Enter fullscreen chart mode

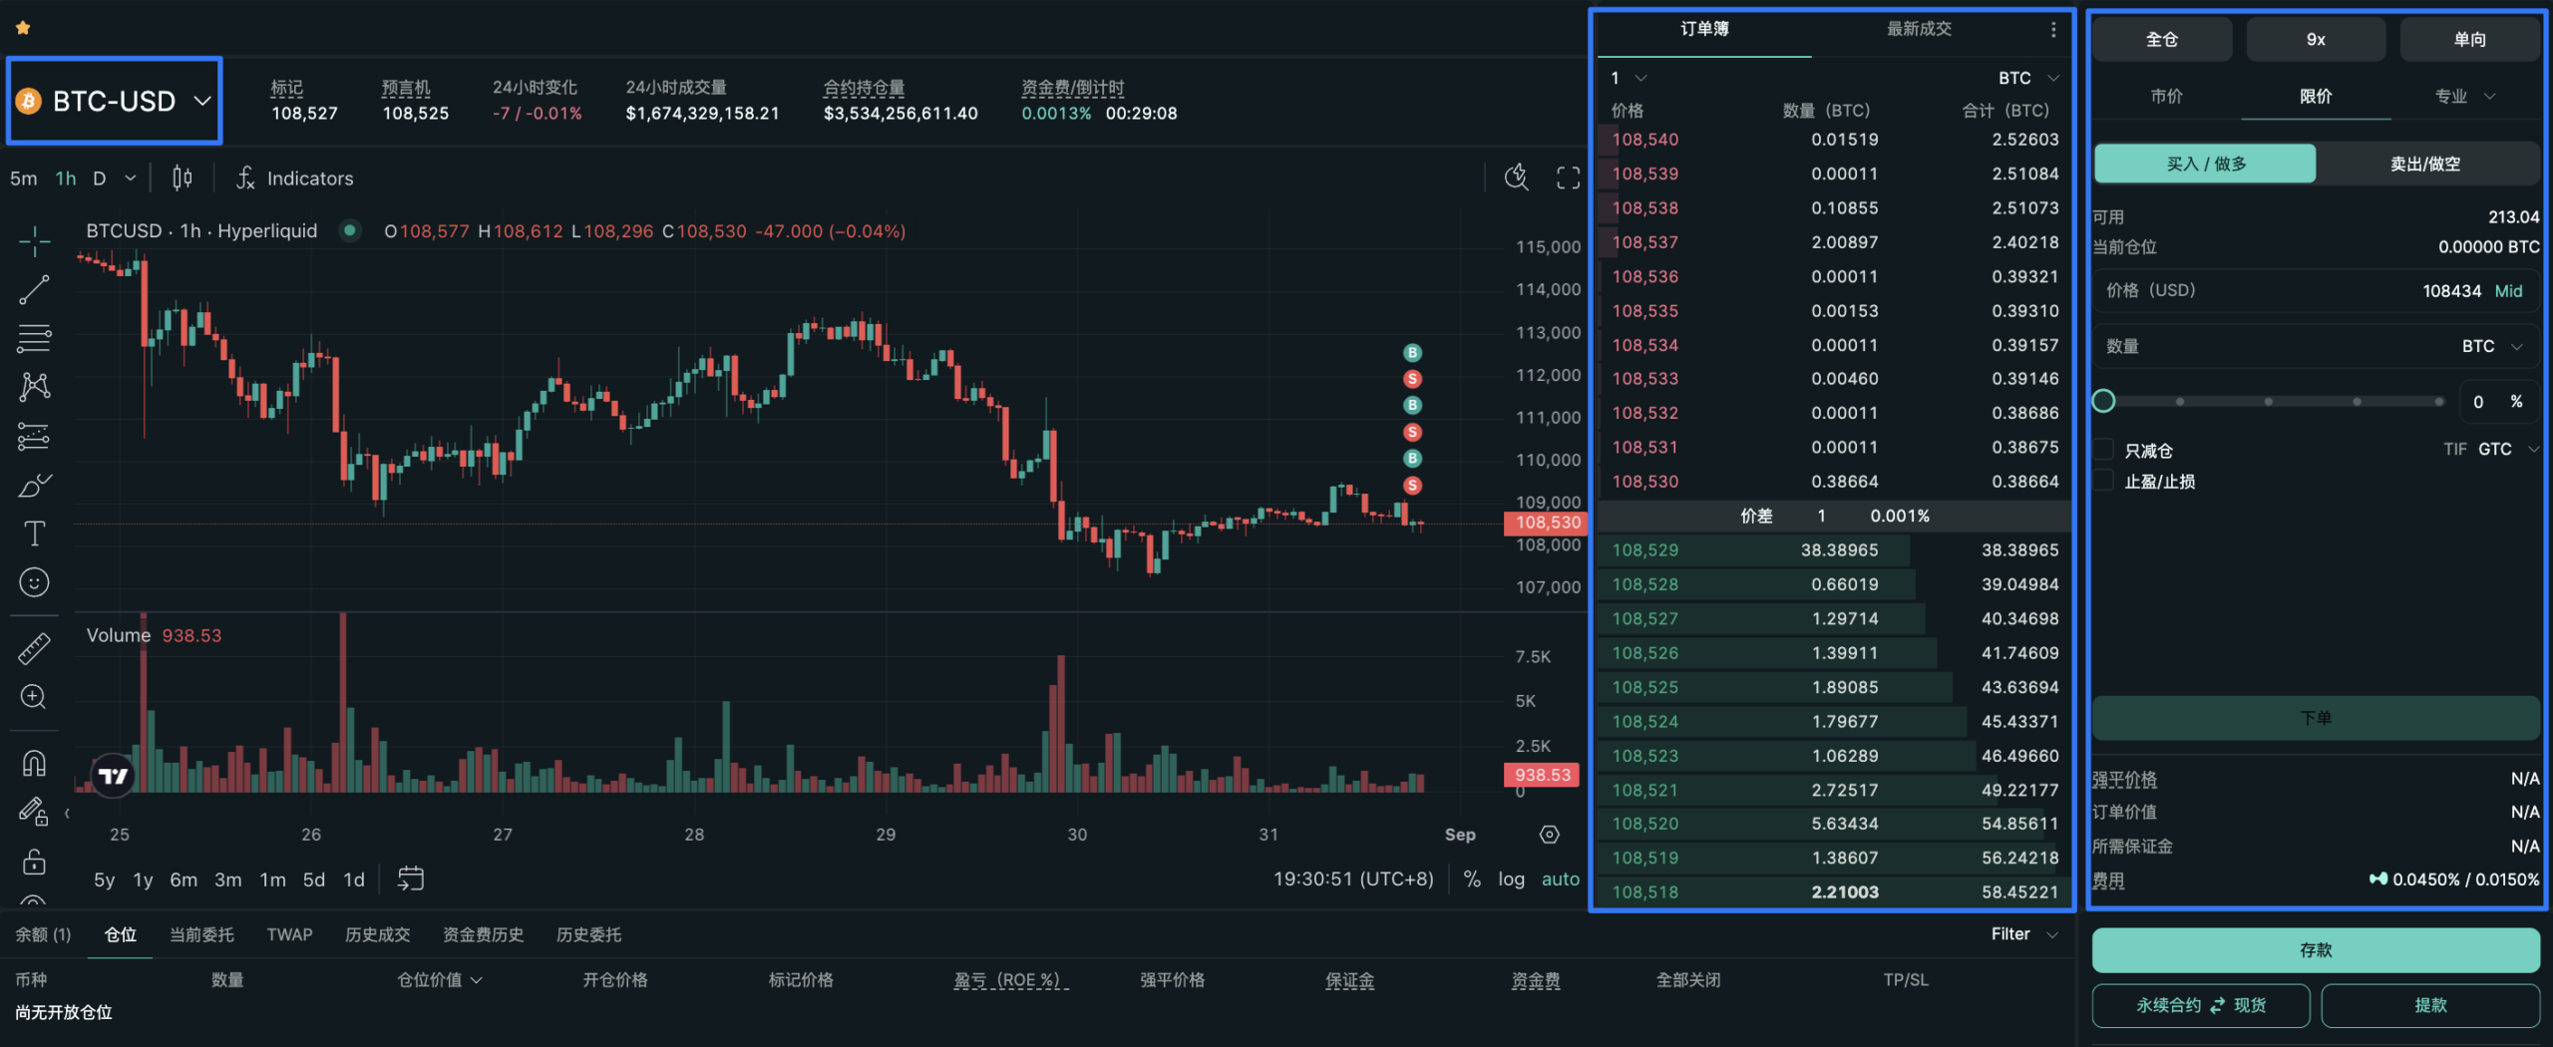tap(1568, 177)
